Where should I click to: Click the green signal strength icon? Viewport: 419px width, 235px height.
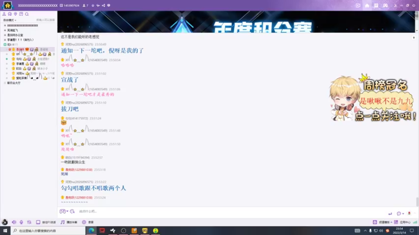pos(415,222)
